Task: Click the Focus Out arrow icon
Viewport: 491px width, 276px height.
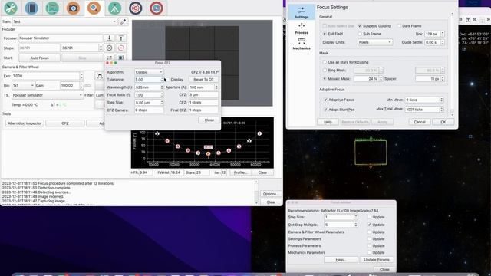Action: point(121,38)
